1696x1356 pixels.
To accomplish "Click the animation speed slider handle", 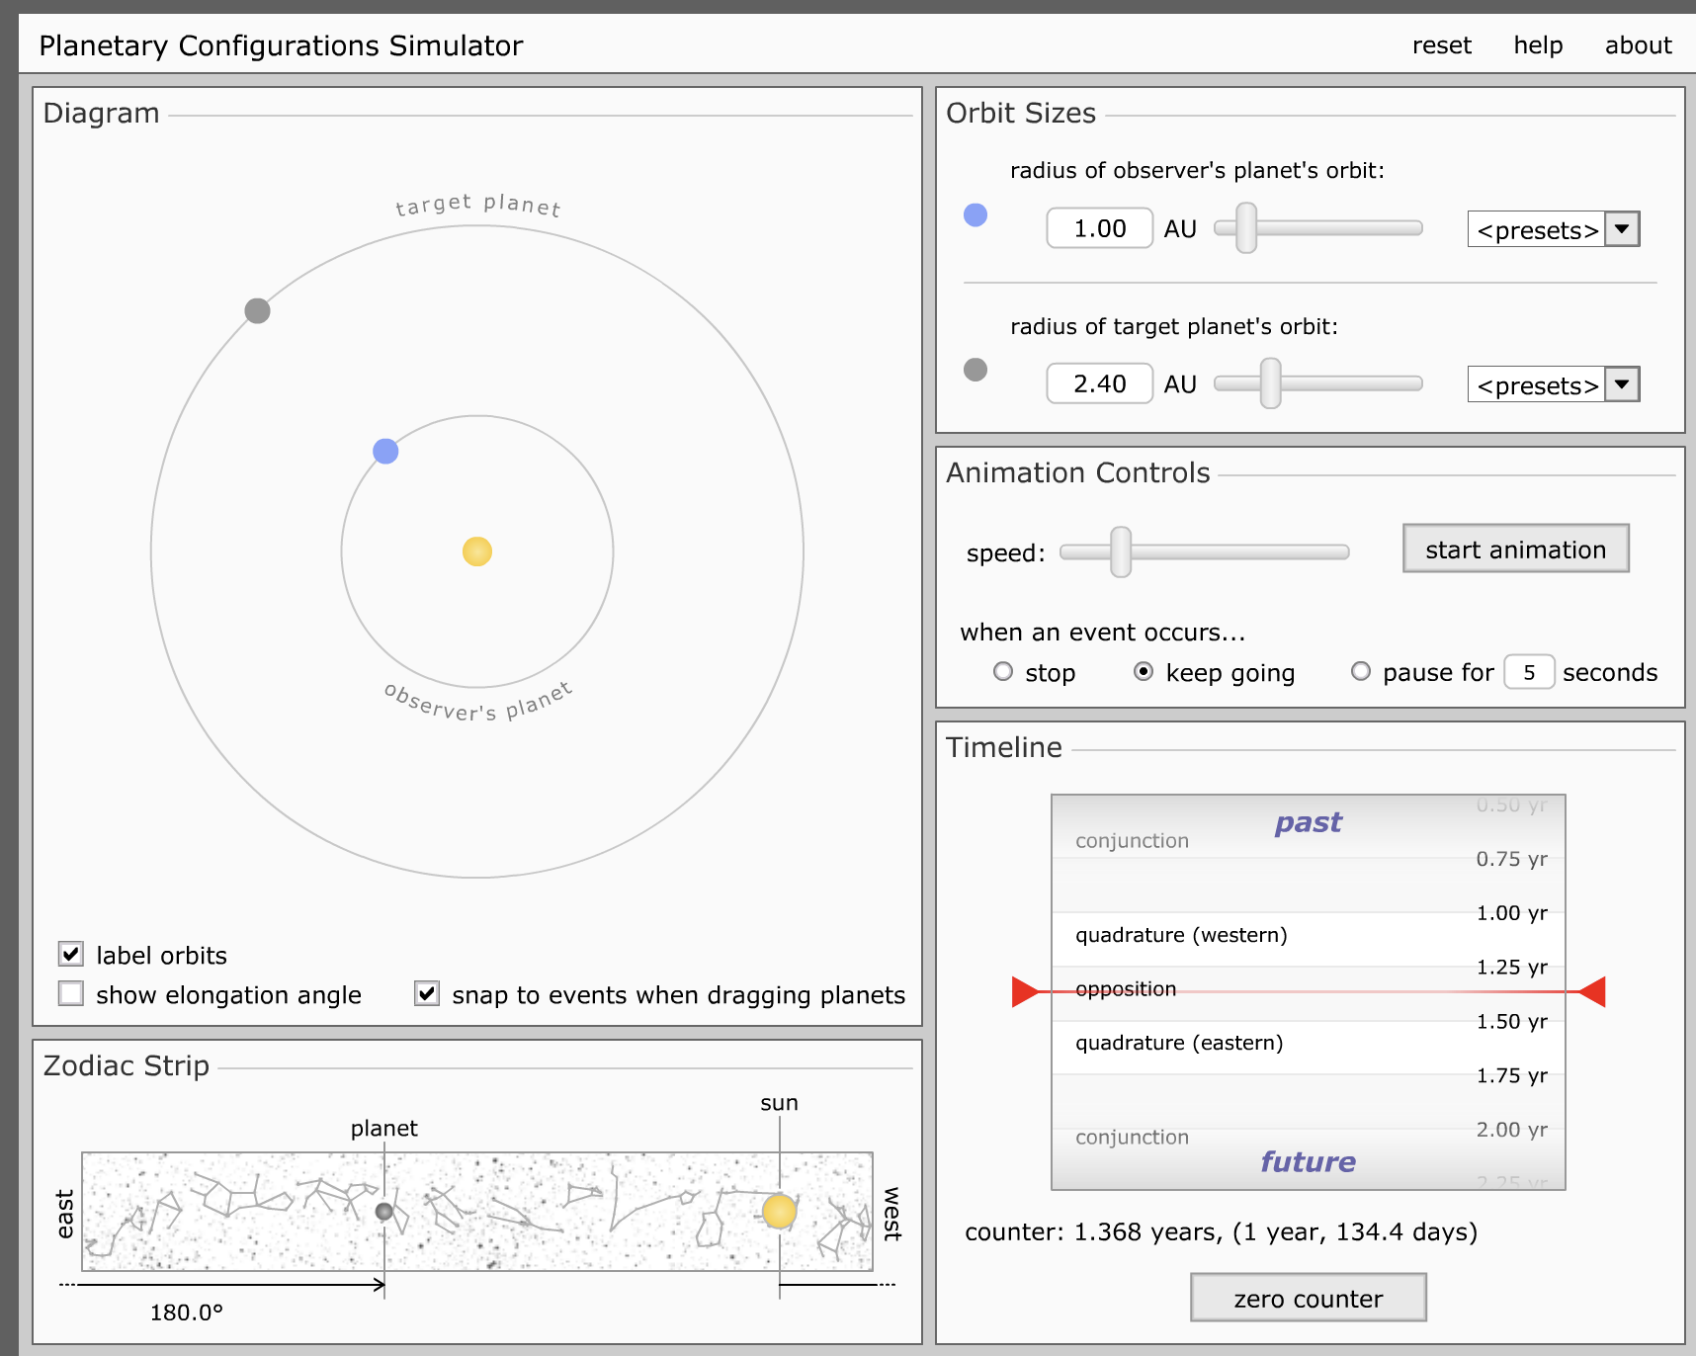I will click(x=1120, y=551).
